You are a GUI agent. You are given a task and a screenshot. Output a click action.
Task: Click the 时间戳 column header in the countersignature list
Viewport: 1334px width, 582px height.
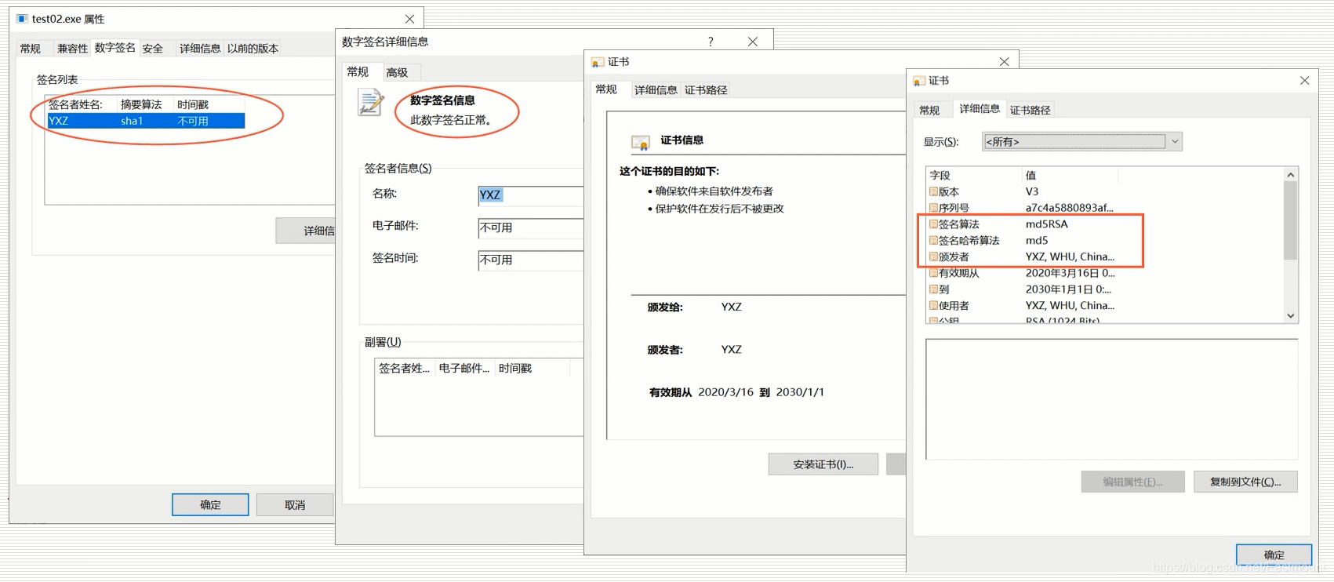533,368
